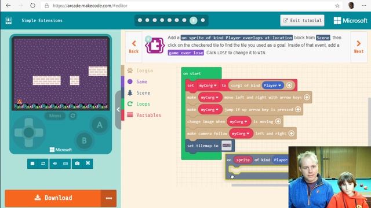The width and height of the screenshot is (371, 208).
Task: Open more download options (three dots)
Action: tap(109, 198)
